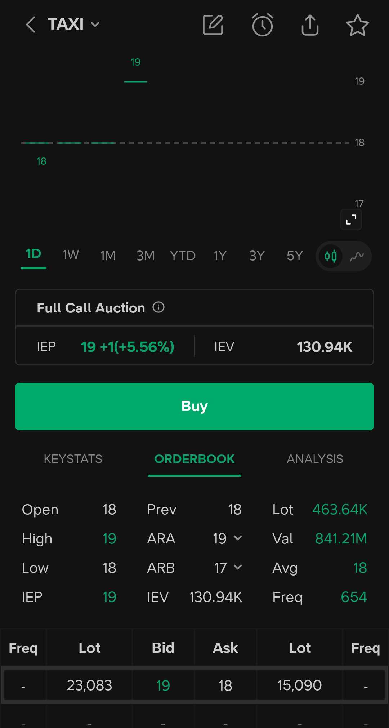
Task: Select the 1W timeframe
Action: [x=71, y=255]
